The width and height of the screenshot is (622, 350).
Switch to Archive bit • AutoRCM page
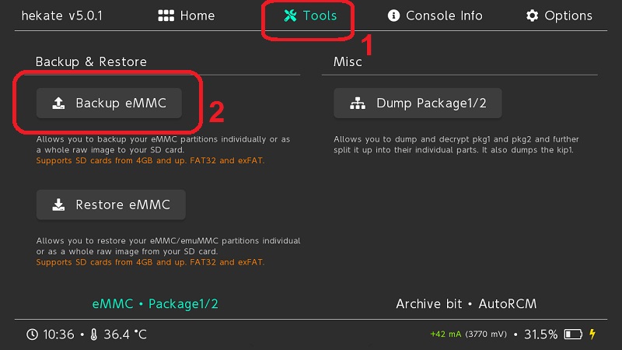coord(466,303)
